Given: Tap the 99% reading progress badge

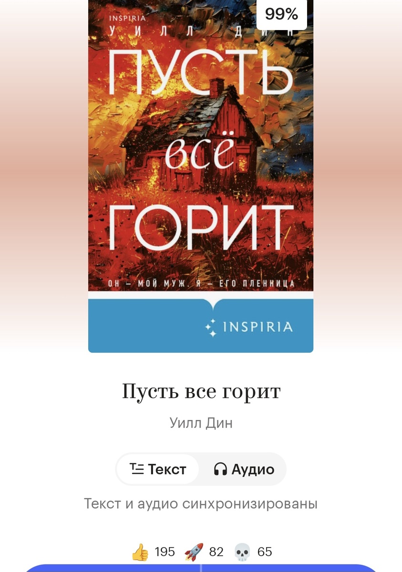Looking at the screenshot, I should [281, 14].
